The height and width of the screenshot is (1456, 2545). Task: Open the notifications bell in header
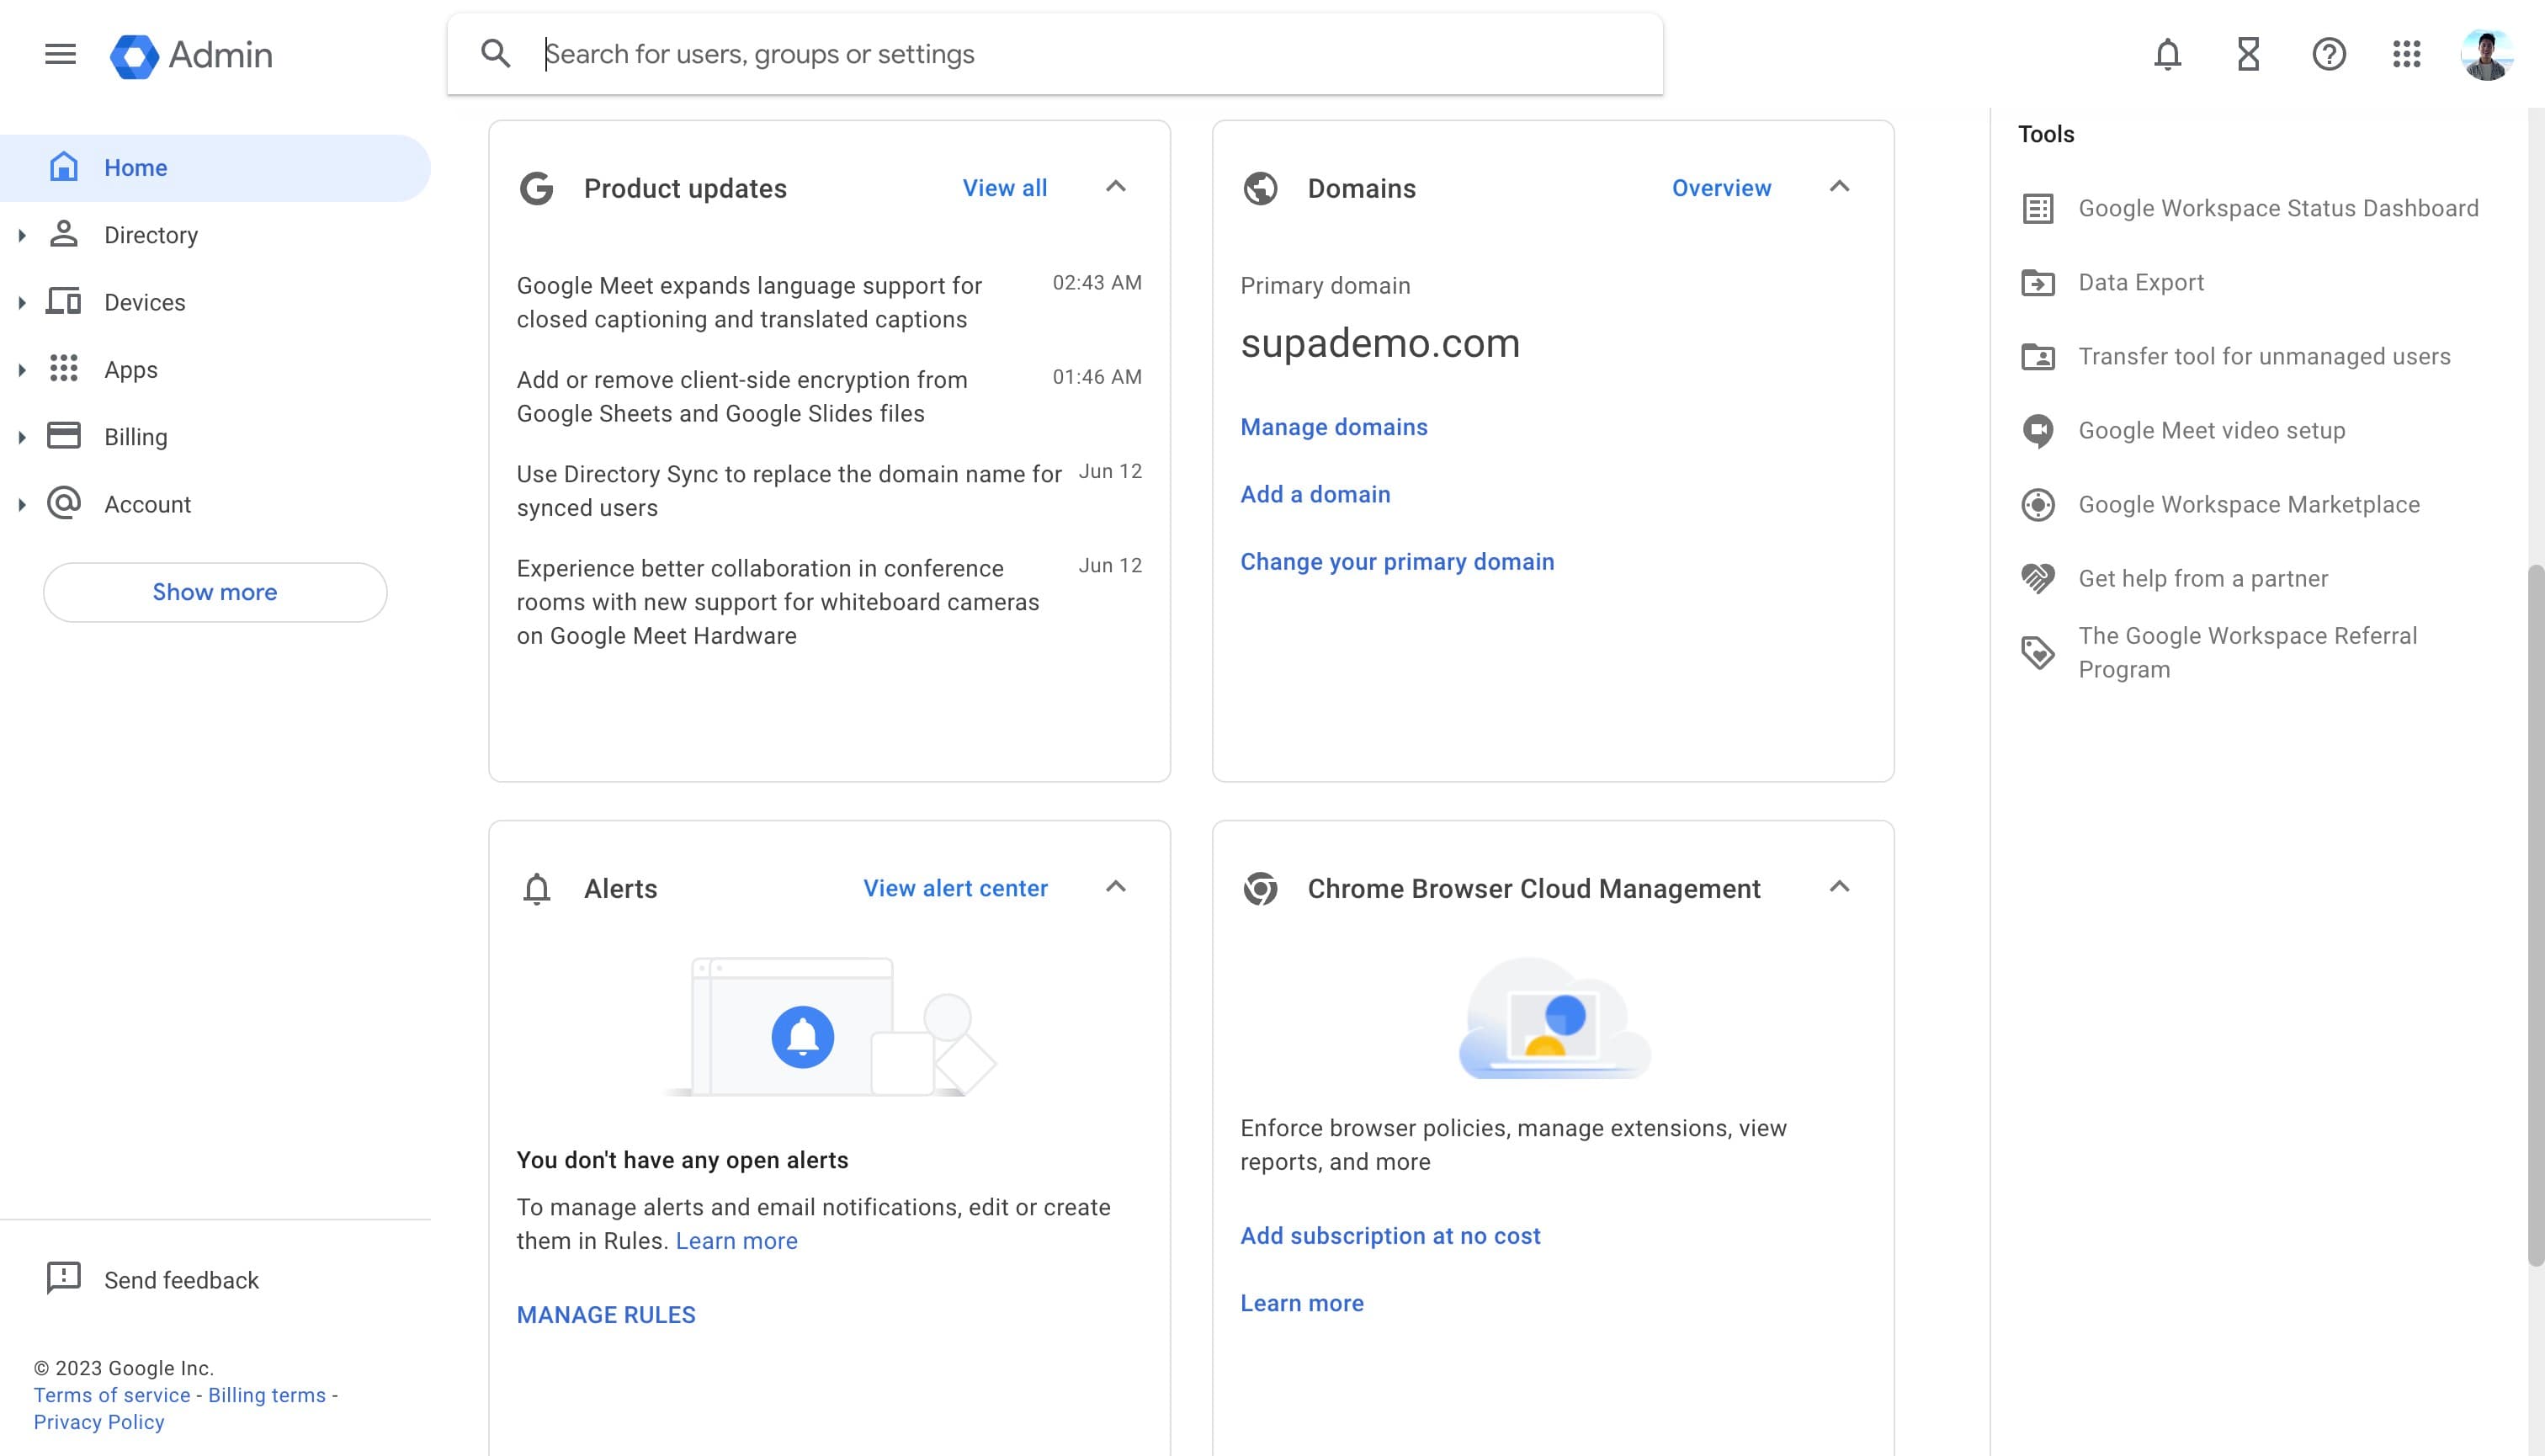click(x=2167, y=54)
